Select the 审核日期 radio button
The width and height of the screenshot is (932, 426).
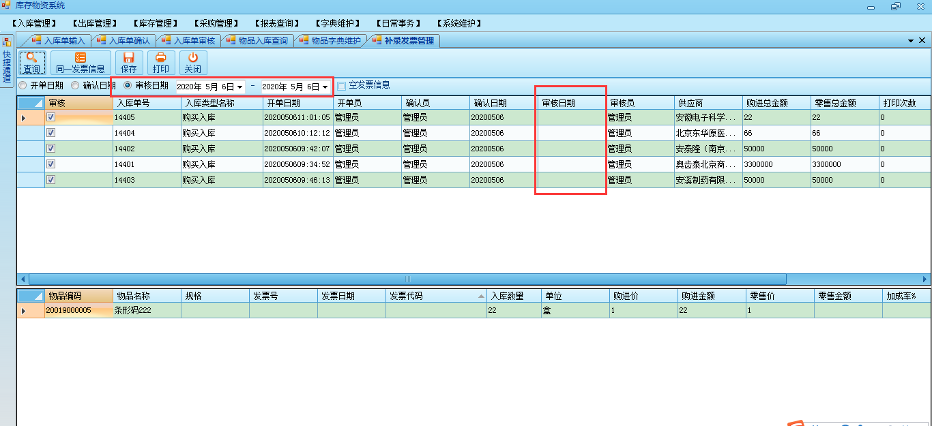128,86
